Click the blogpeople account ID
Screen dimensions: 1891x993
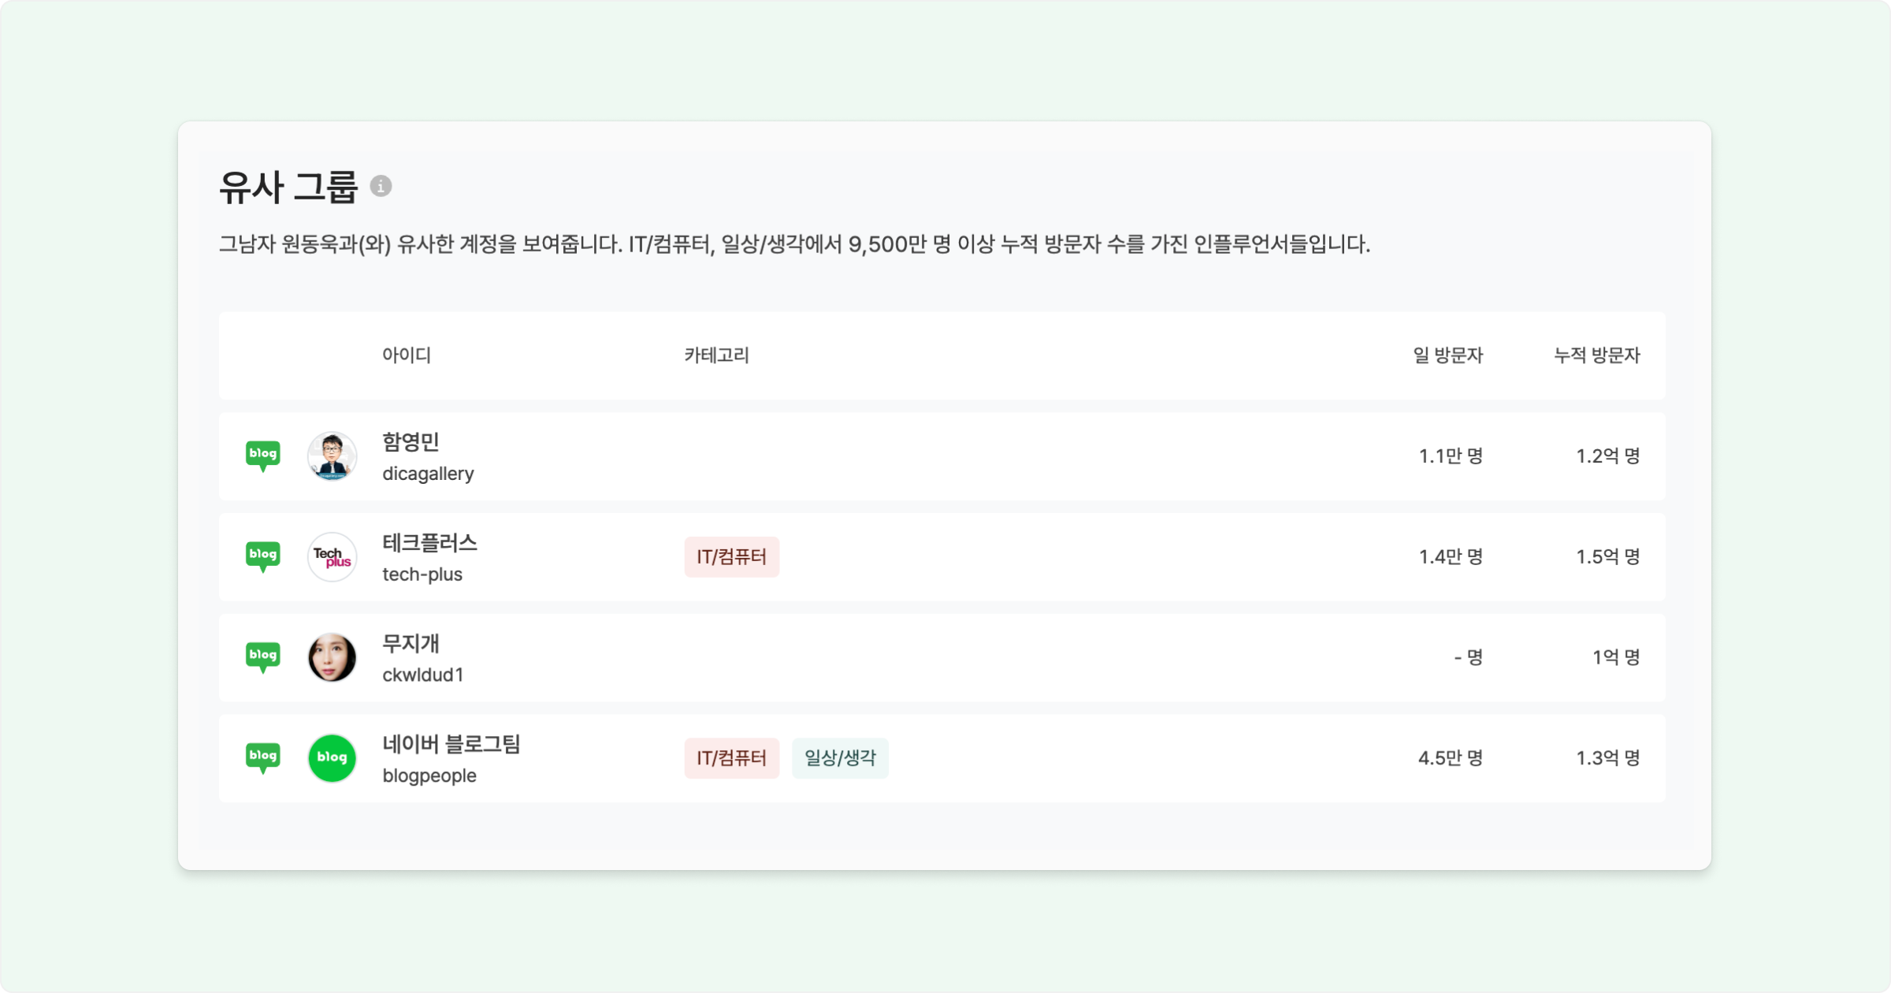[429, 776]
